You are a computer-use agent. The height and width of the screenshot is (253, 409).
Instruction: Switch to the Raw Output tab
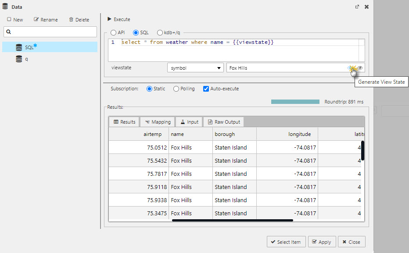(x=225, y=121)
